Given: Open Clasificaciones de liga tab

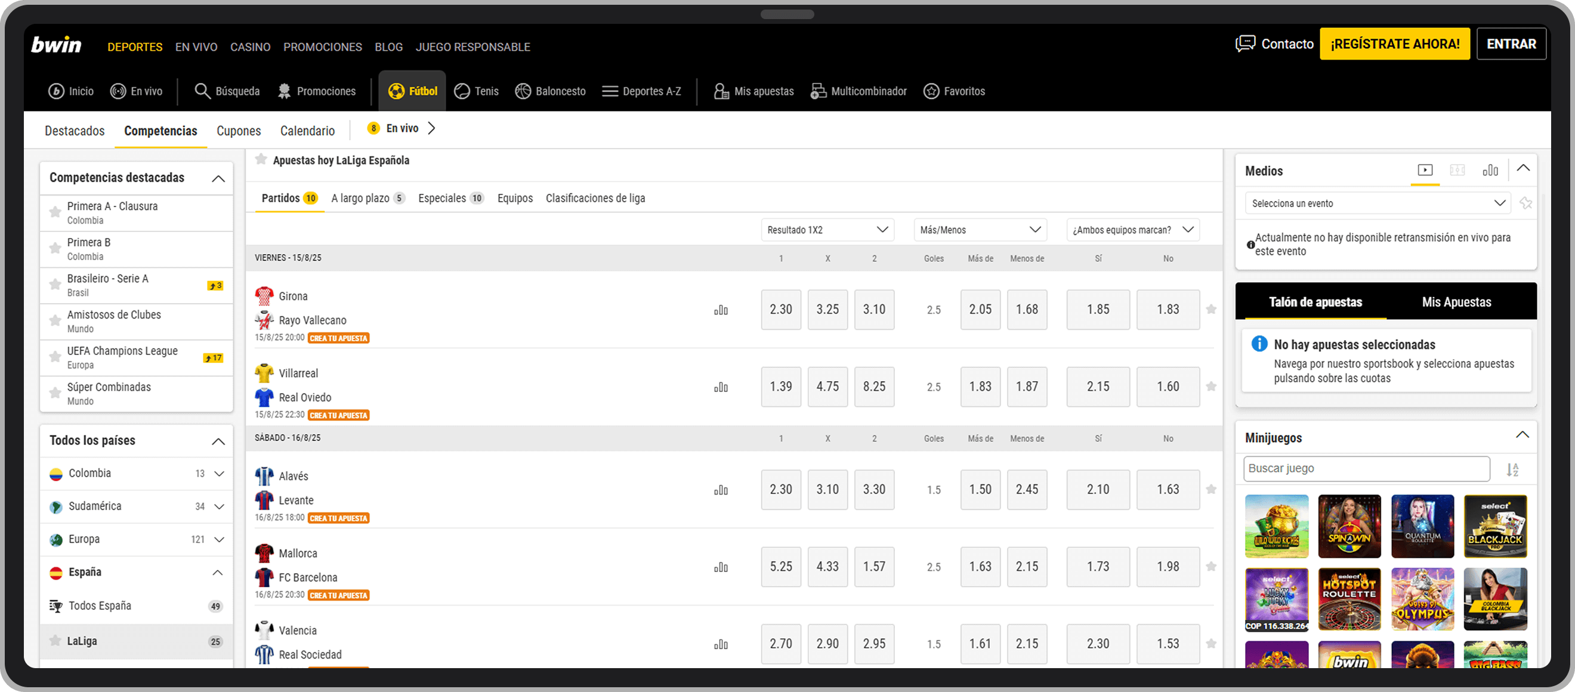Looking at the screenshot, I should 595,198.
